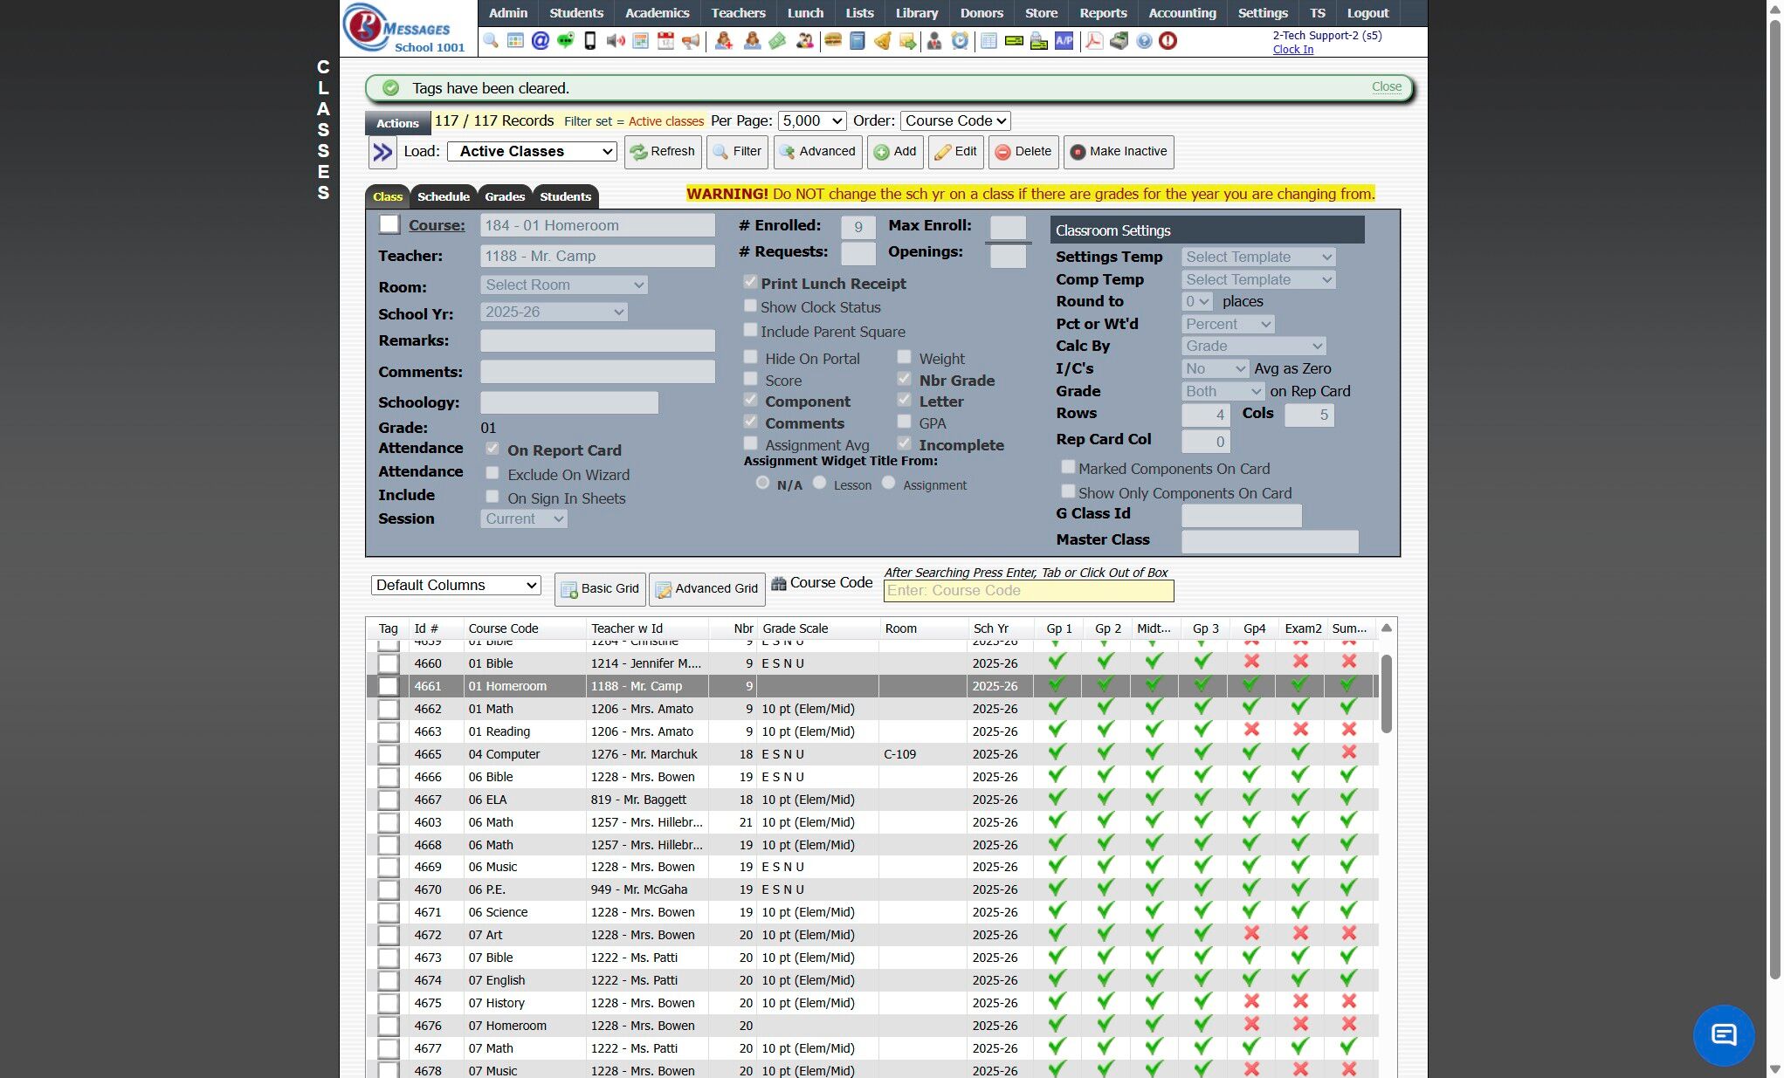Click the blue help question icon
Image resolution: width=1784 pixels, height=1078 pixels.
pos(1144,41)
